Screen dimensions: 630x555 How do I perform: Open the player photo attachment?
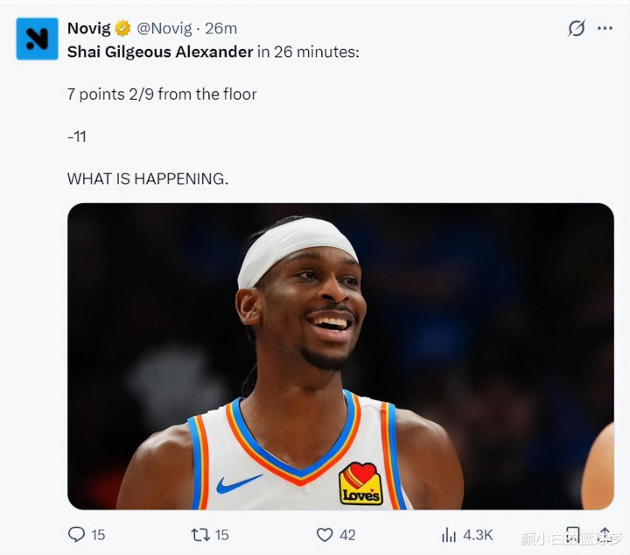point(340,356)
